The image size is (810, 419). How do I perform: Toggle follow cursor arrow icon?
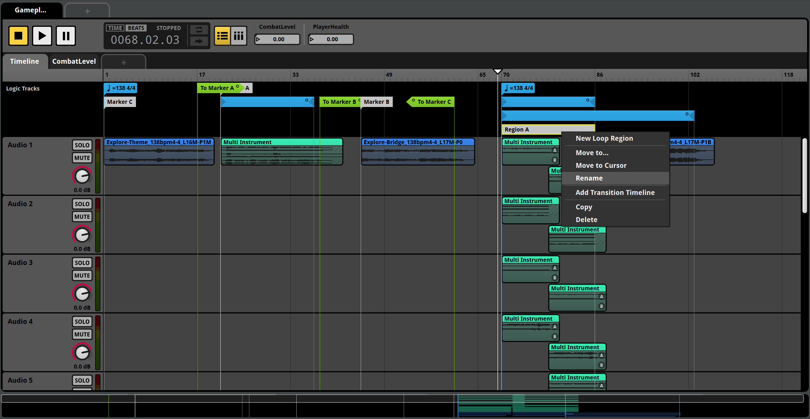click(x=199, y=41)
